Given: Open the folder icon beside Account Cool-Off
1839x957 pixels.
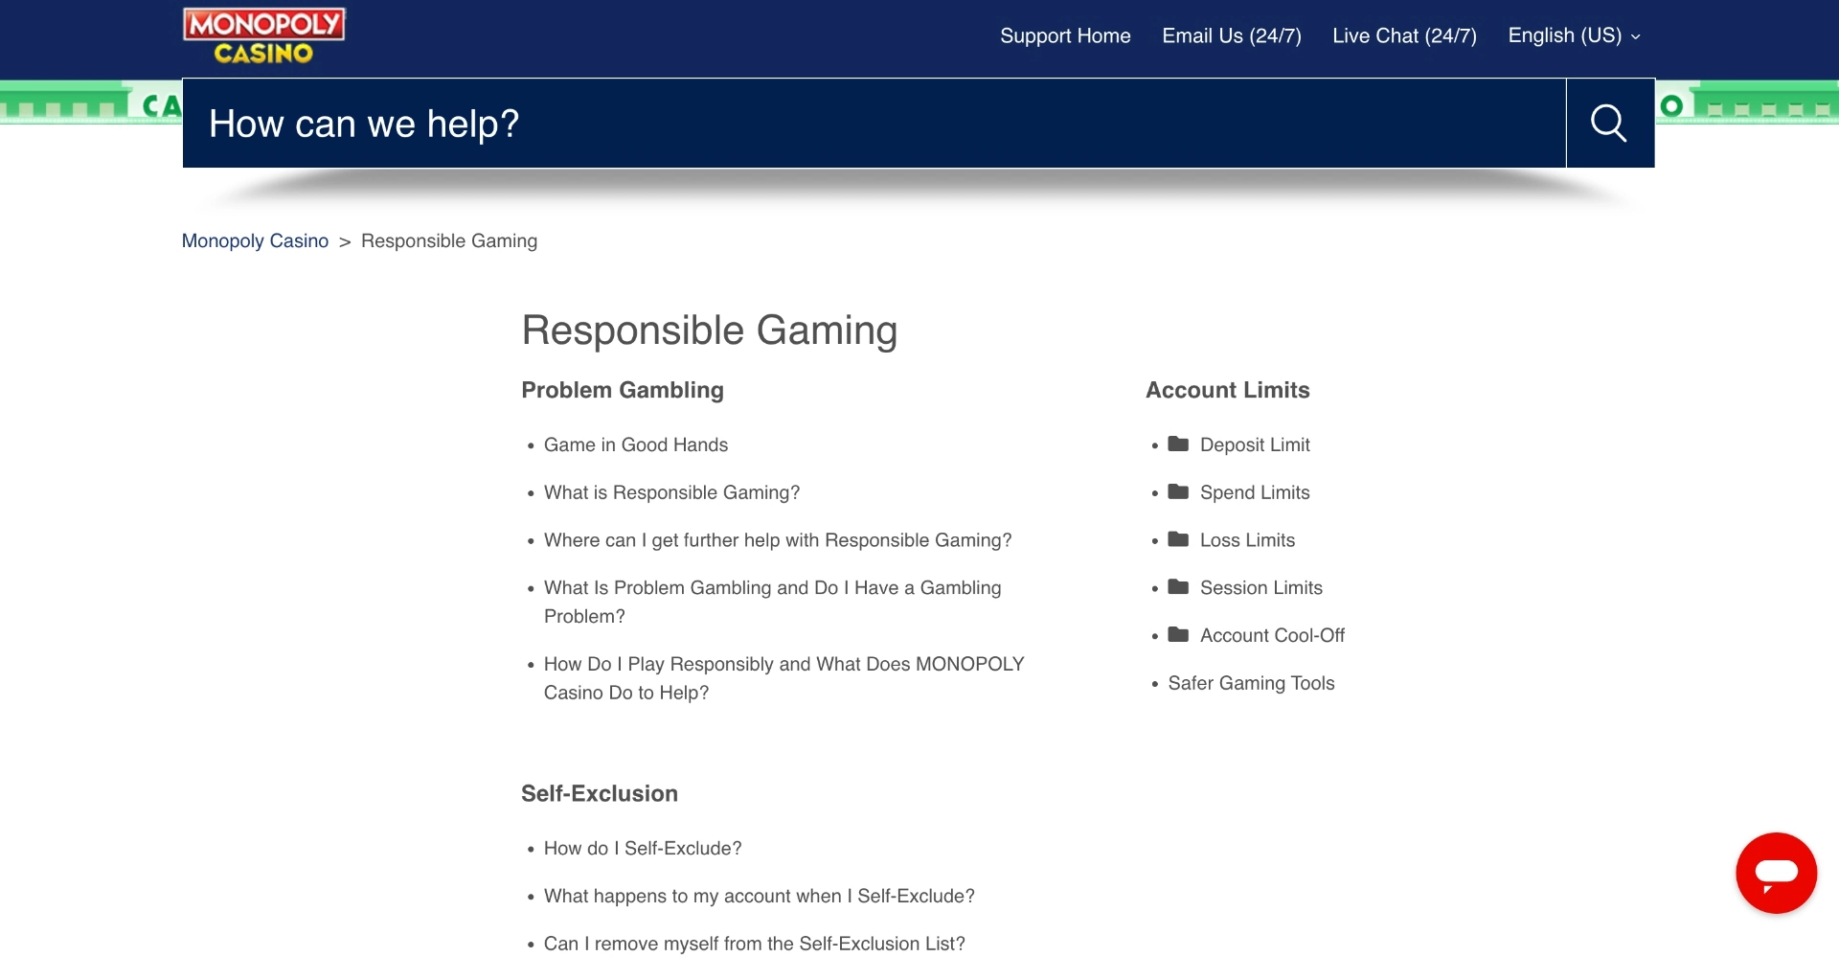Looking at the screenshot, I should click(x=1178, y=635).
